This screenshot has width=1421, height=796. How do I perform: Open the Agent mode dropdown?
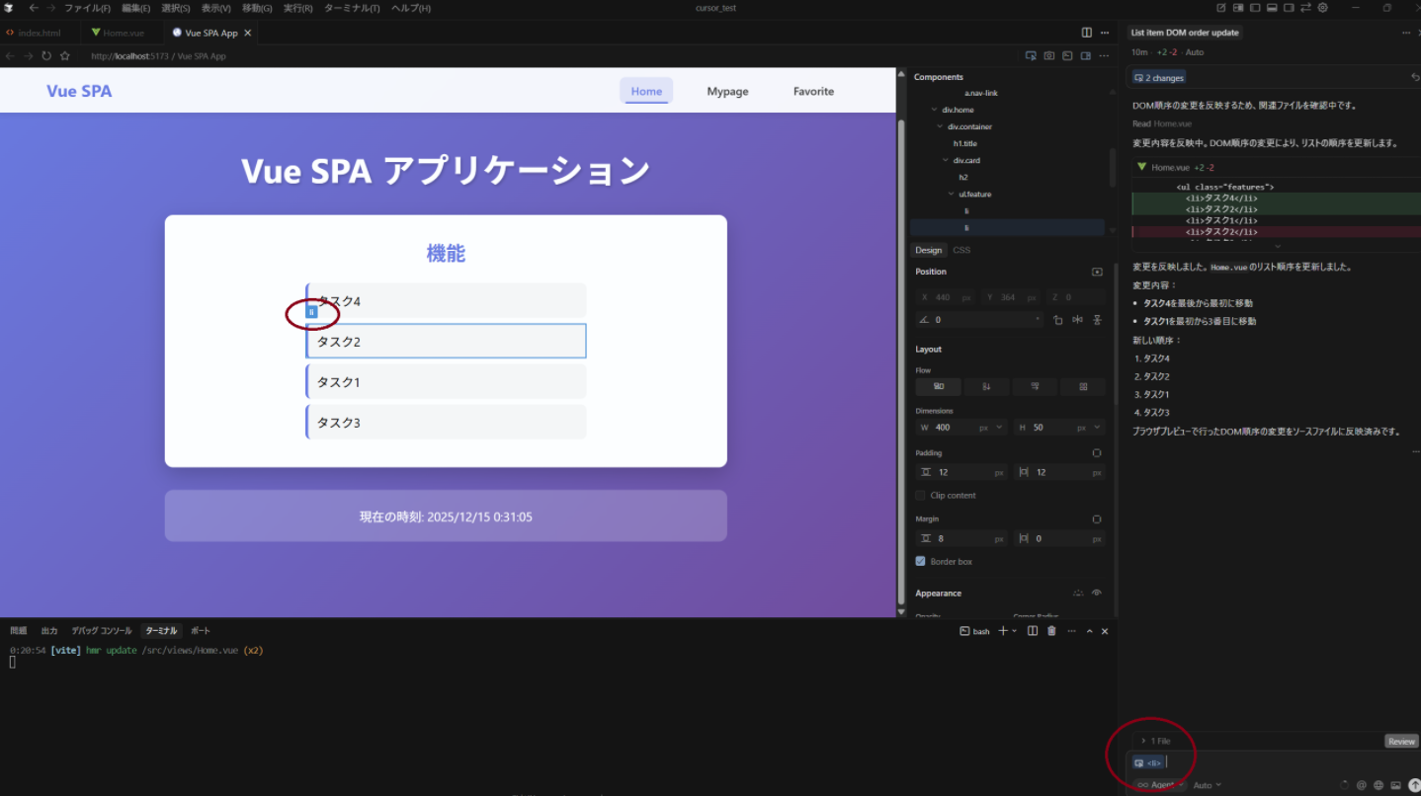click(x=1160, y=785)
